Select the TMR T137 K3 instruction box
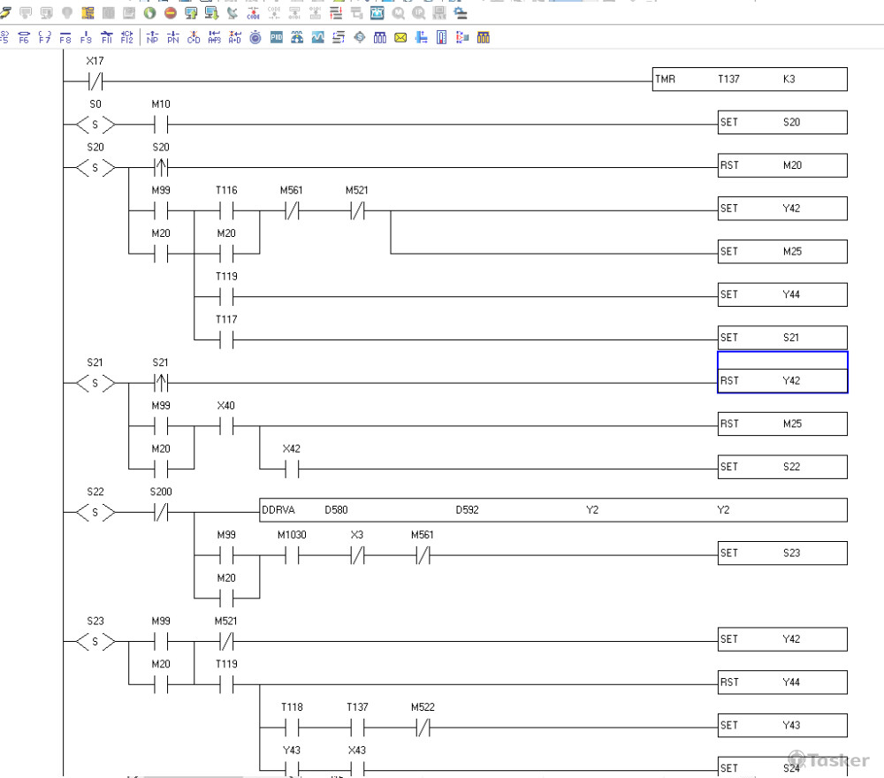 coord(750,80)
